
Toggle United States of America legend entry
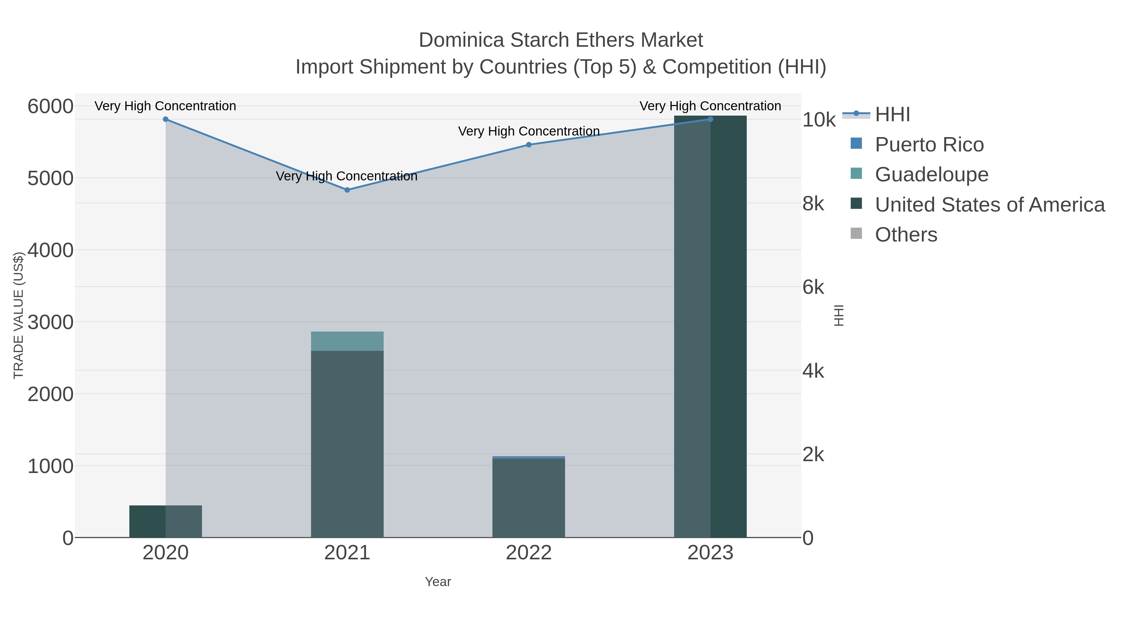(977, 205)
